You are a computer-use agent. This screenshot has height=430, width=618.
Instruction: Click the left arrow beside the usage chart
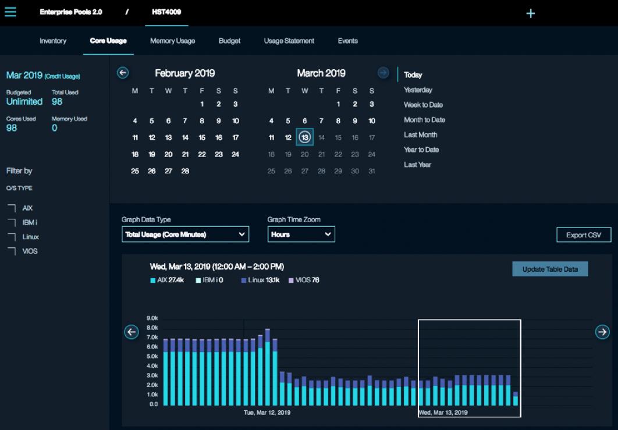[132, 332]
